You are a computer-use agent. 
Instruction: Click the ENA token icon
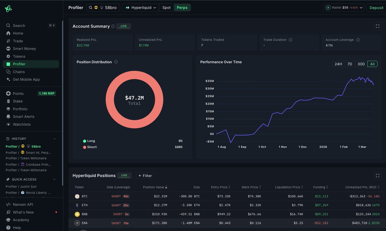click(77, 223)
